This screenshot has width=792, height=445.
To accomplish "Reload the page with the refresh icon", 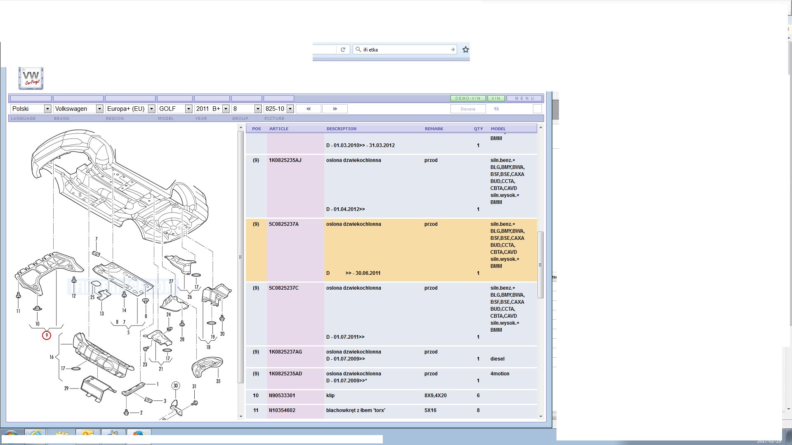I will [x=343, y=49].
